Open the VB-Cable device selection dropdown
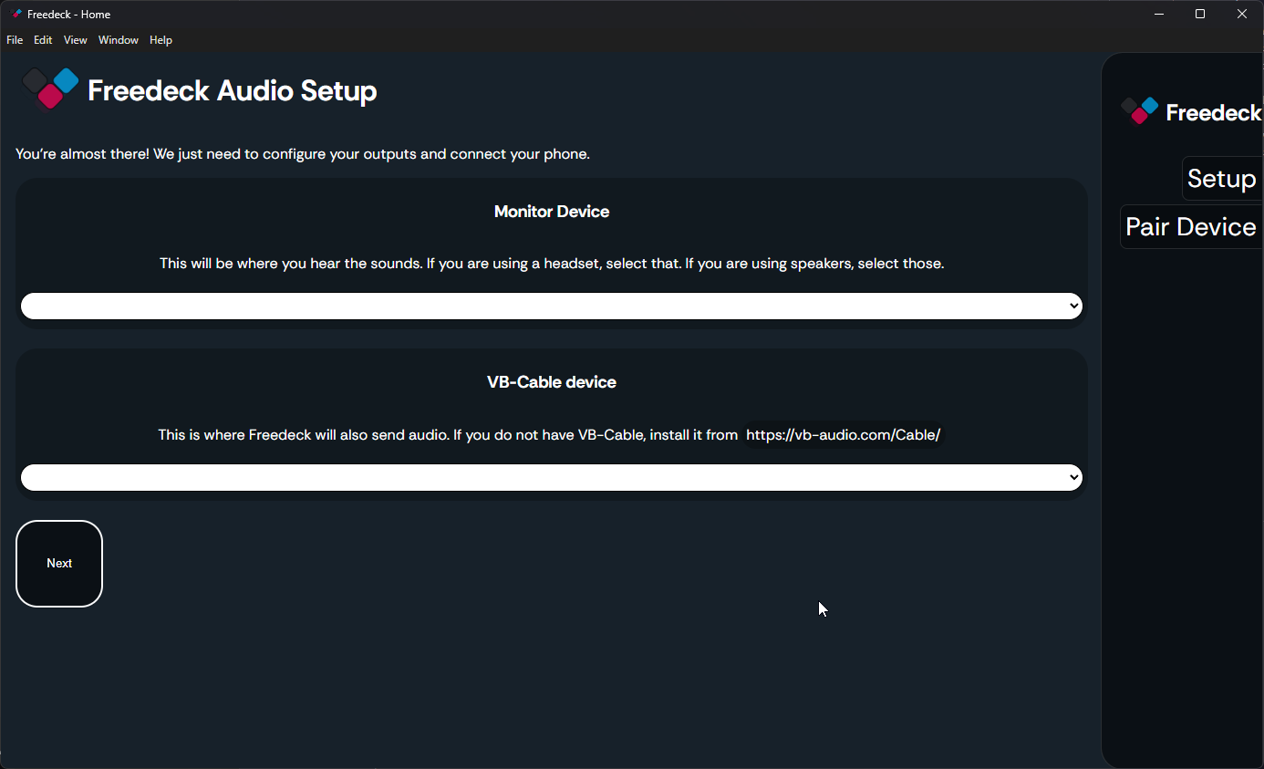Screen dimensions: 1264x769 pyautogui.click(x=552, y=477)
